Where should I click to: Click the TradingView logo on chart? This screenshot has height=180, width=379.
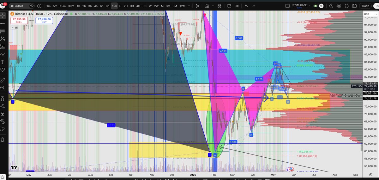coord(14,168)
